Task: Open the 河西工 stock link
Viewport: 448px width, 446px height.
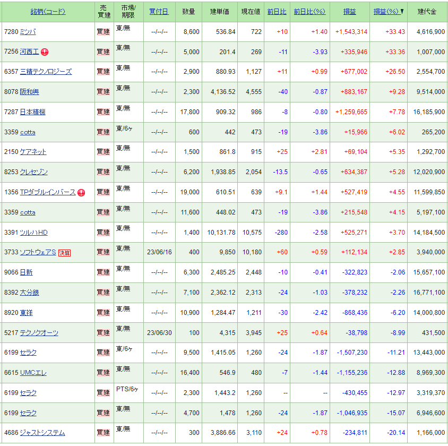Action: pos(29,52)
